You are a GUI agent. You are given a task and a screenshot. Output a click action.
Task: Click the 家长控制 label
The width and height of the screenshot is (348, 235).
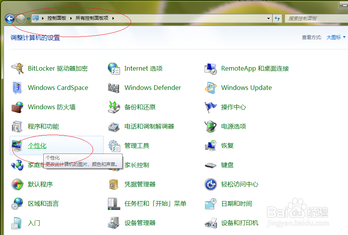(x=137, y=165)
